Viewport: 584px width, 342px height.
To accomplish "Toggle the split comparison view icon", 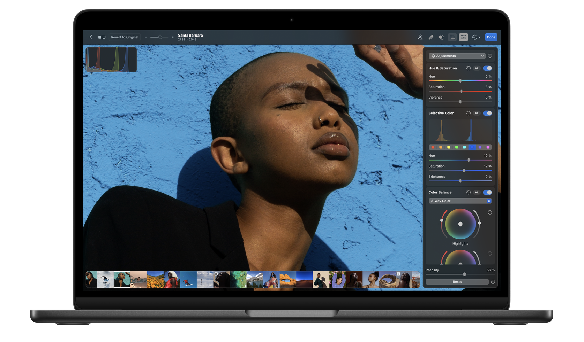I will click(x=102, y=37).
